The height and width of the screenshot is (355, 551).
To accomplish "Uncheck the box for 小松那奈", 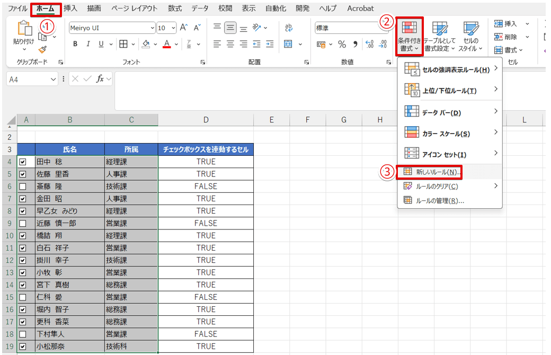I will tap(23, 346).
